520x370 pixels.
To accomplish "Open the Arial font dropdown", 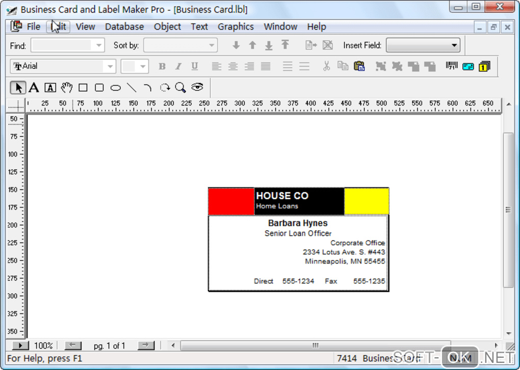I will (x=110, y=66).
